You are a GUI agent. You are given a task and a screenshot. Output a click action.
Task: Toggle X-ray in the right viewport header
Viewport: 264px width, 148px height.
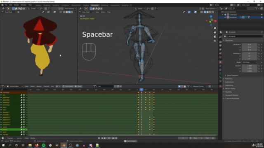[x=202, y=12]
